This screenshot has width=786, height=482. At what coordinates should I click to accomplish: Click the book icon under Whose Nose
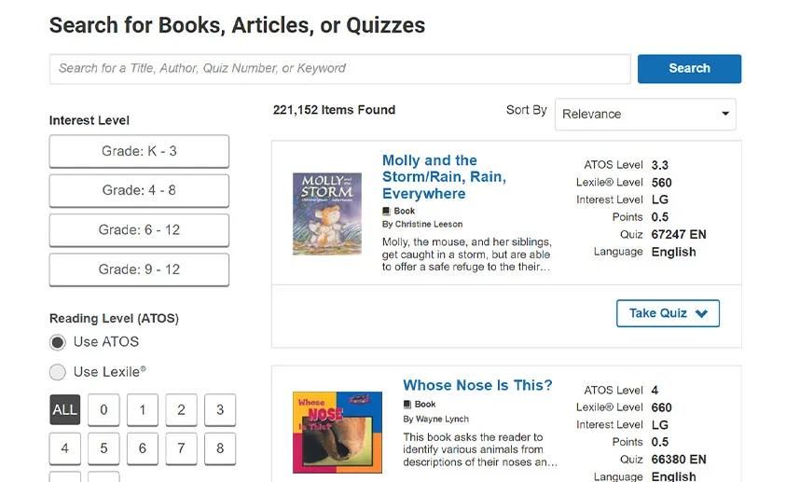coord(407,405)
